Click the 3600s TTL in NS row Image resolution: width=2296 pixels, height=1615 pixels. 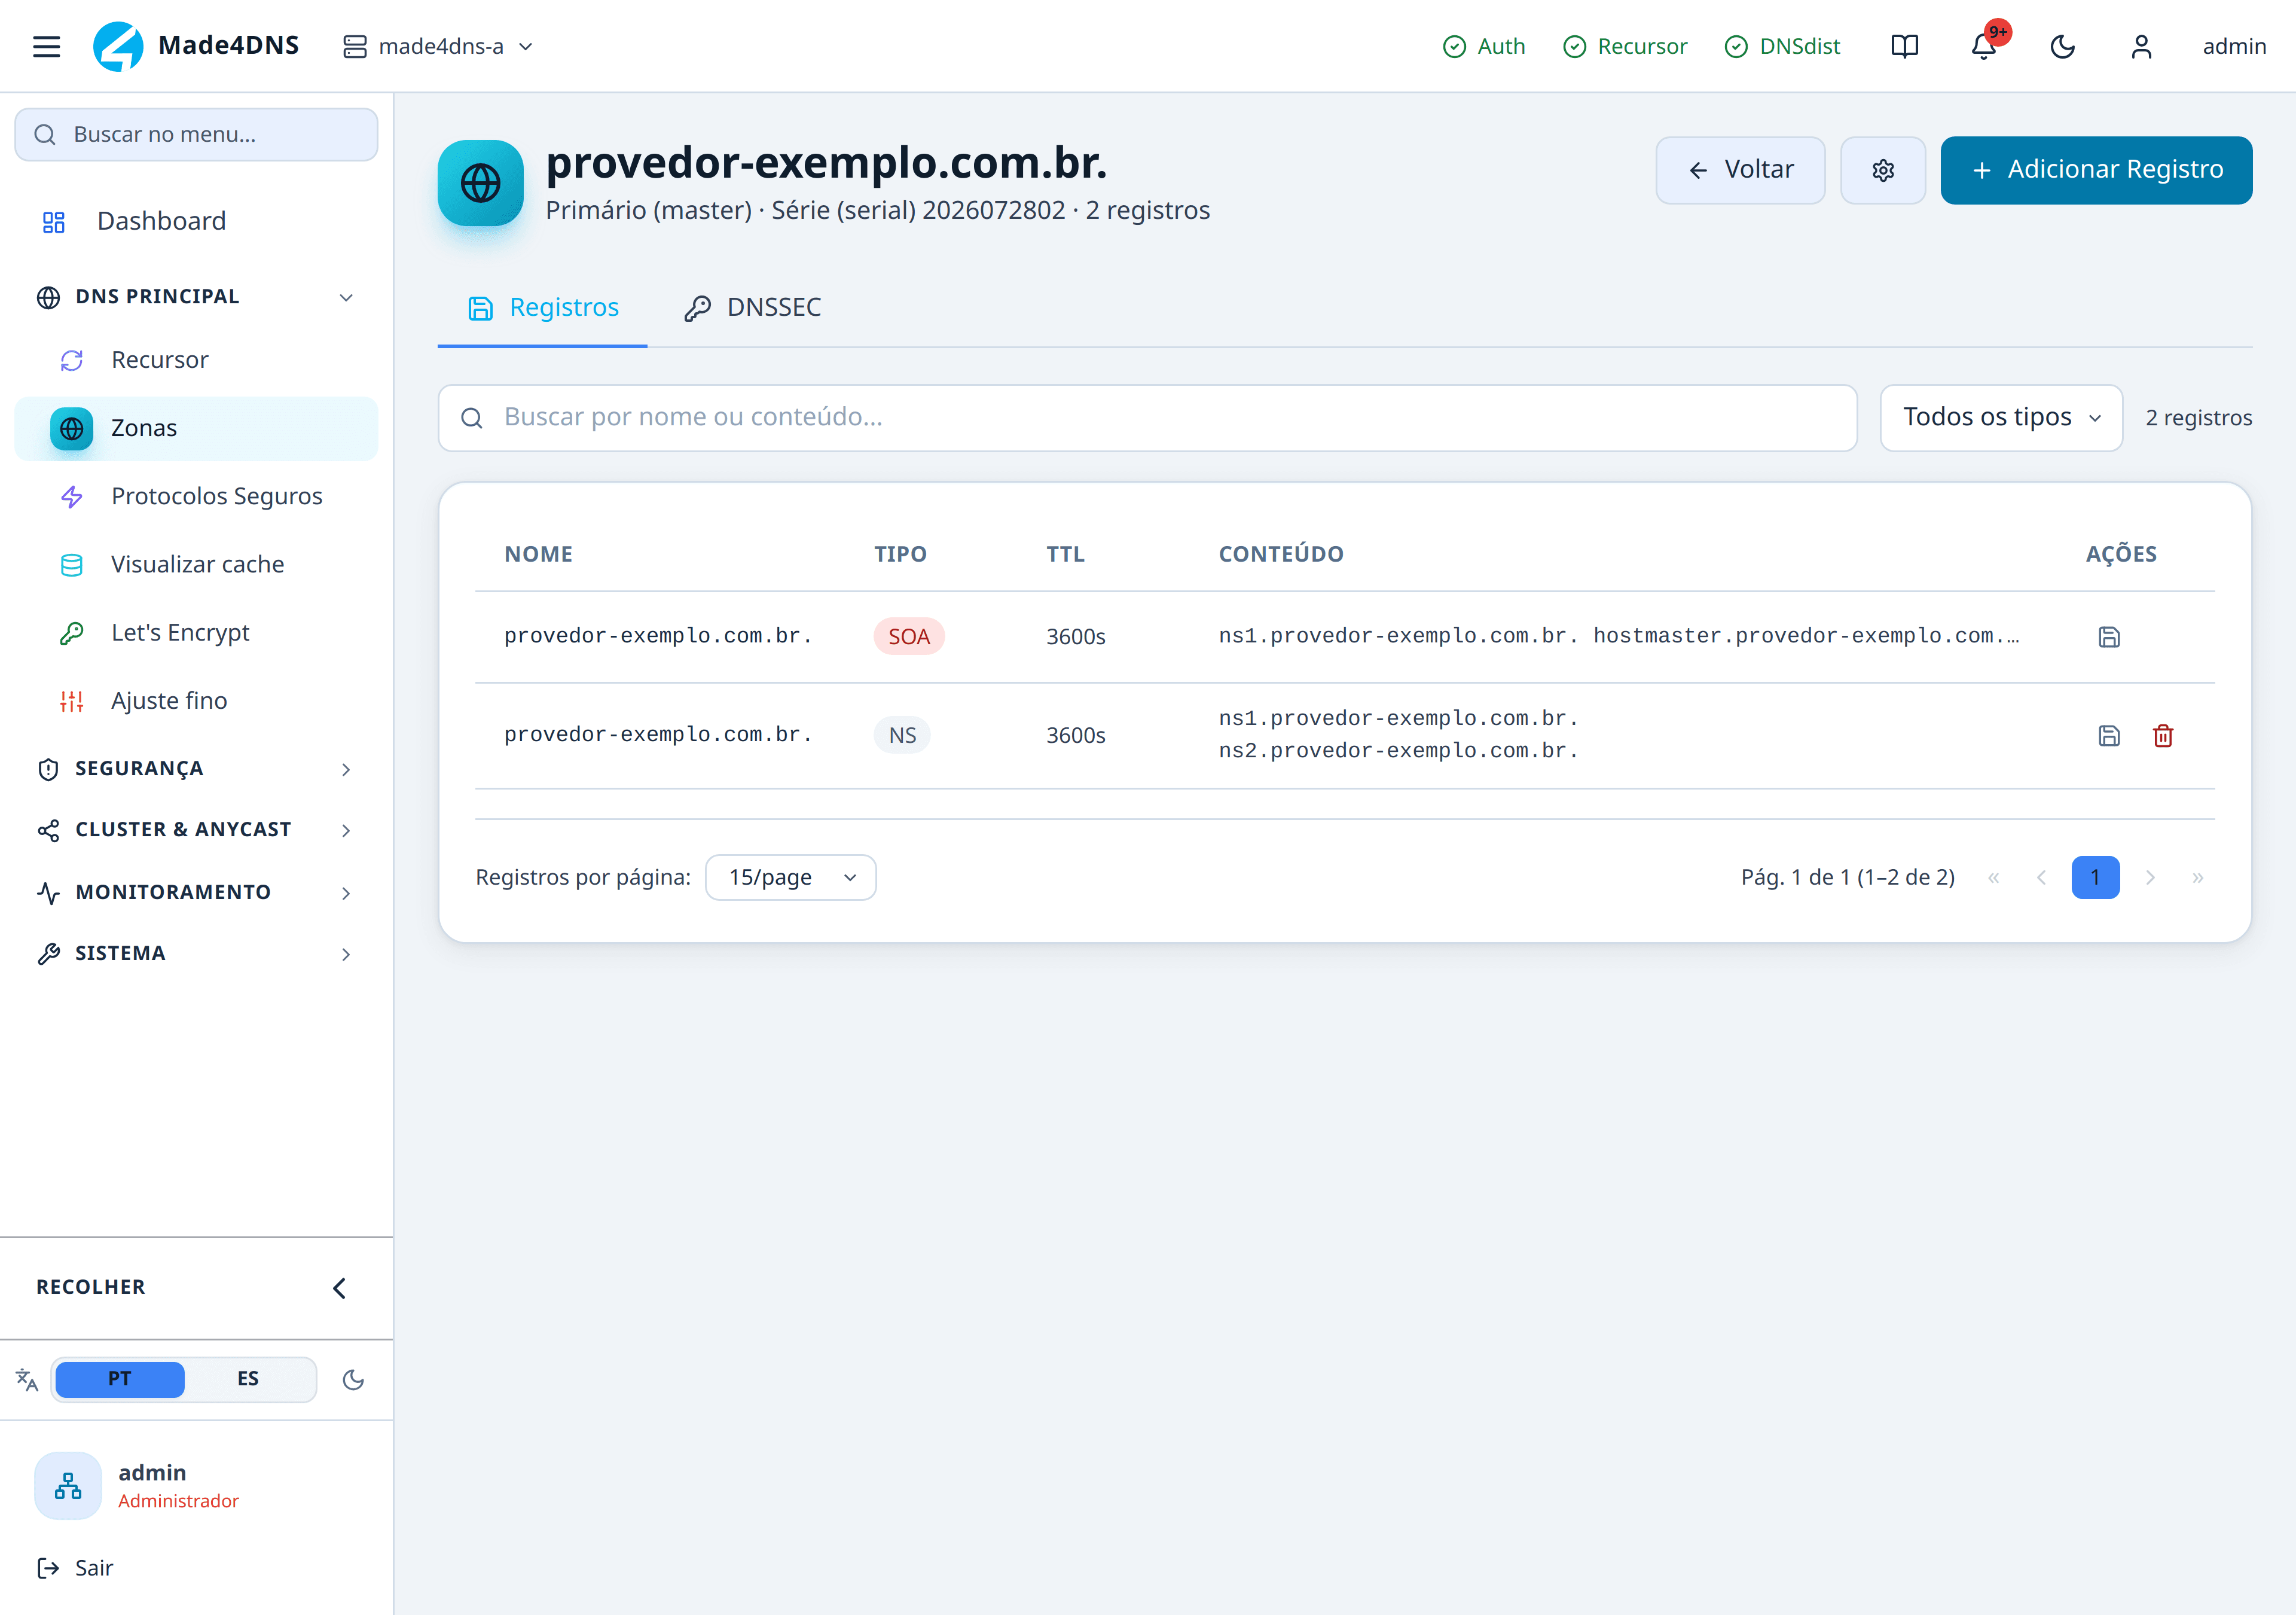1075,736
